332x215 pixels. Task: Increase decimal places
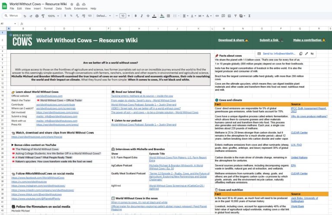tap(83, 16)
